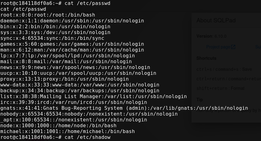
Task: Click the cat /etc/shadow command line
Action: pos(55,137)
